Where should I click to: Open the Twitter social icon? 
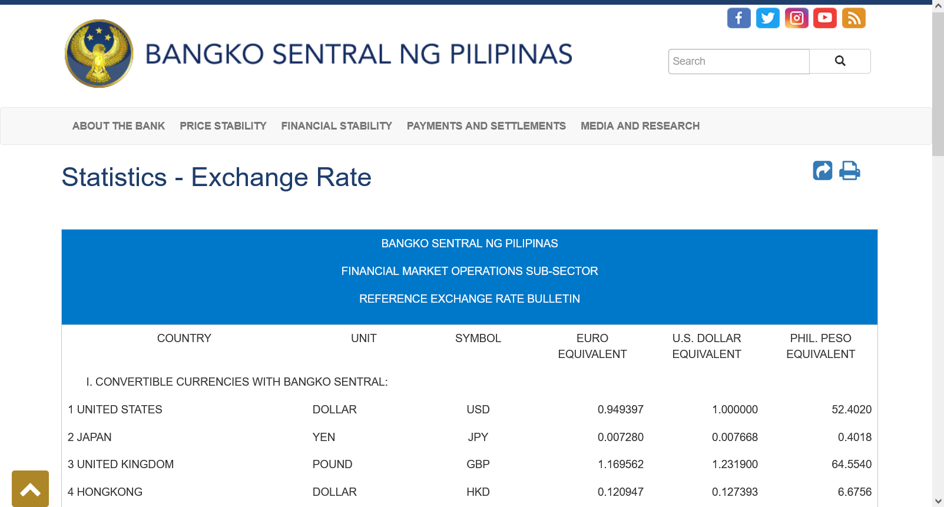(767, 18)
